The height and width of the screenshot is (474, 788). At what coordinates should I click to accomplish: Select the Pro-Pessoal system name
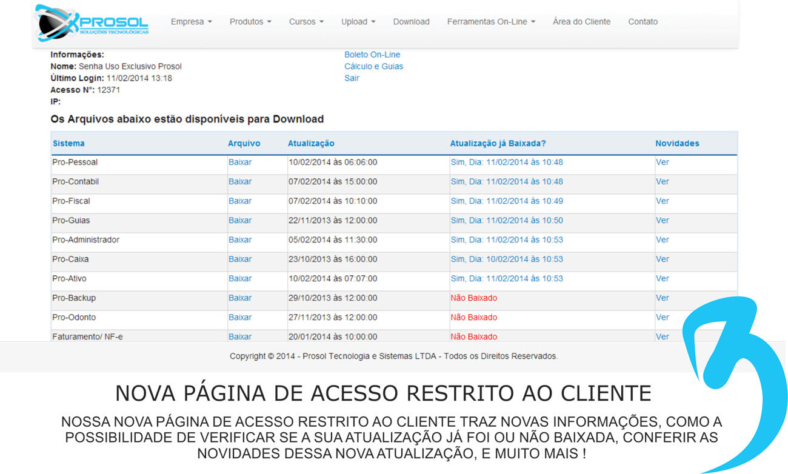pyautogui.click(x=75, y=162)
